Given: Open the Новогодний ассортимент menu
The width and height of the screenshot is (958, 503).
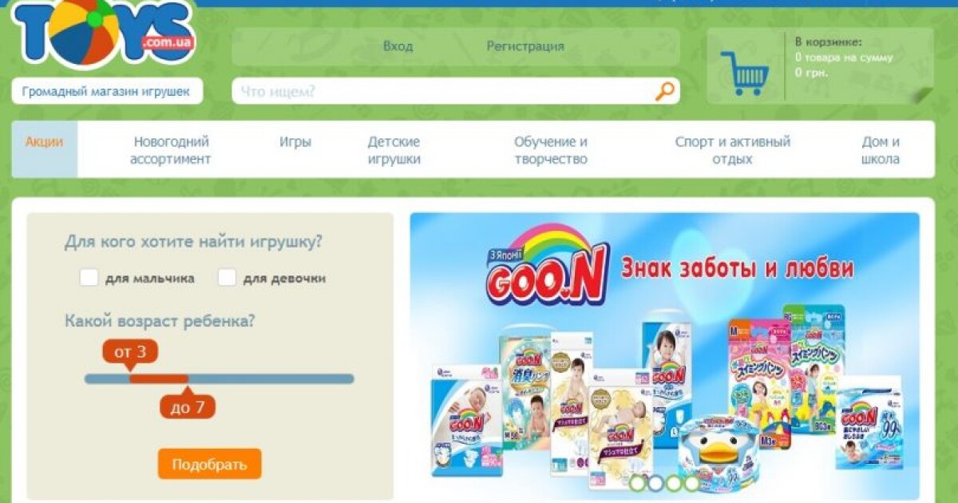Looking at the screenshot, I should click(171, 150).
